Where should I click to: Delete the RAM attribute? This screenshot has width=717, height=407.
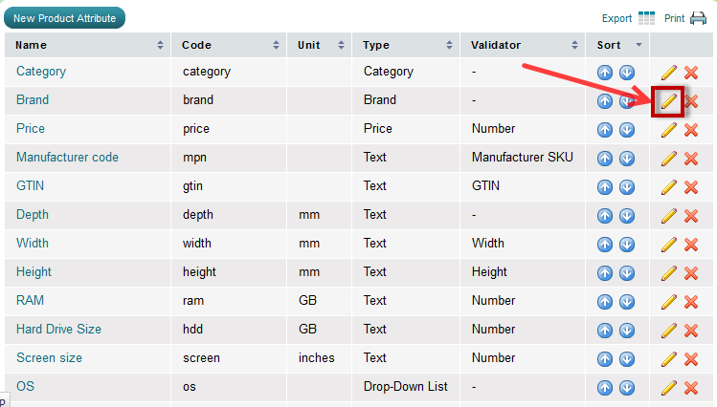coord(690,302)
